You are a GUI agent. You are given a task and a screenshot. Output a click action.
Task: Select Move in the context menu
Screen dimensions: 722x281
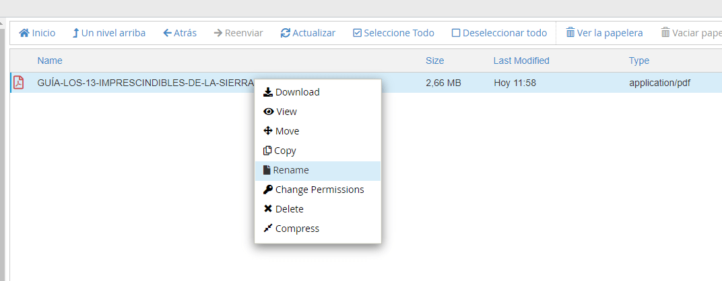coord(318,131)
